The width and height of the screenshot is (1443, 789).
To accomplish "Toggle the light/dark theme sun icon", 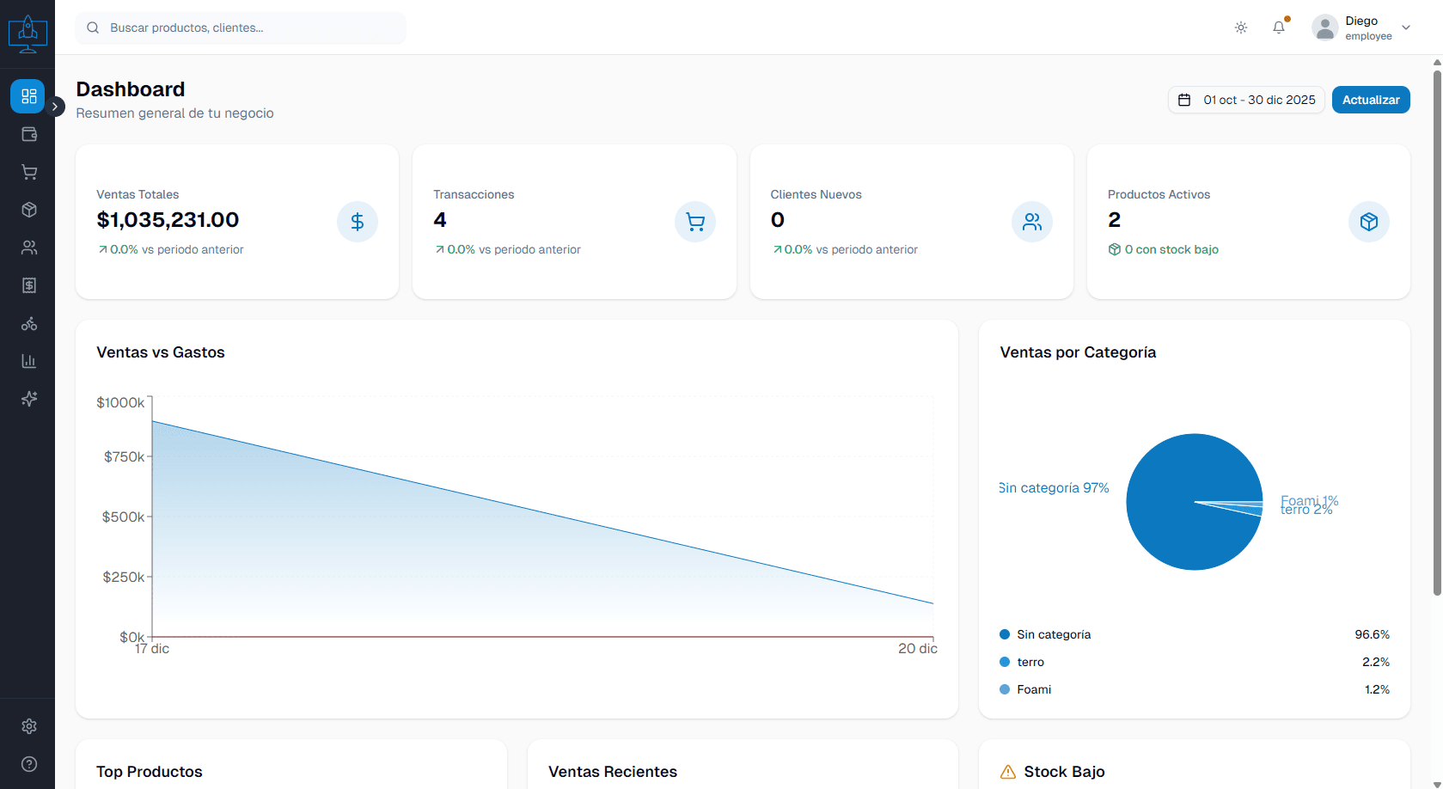I will pyautogui.click(x=1241, y=28).
